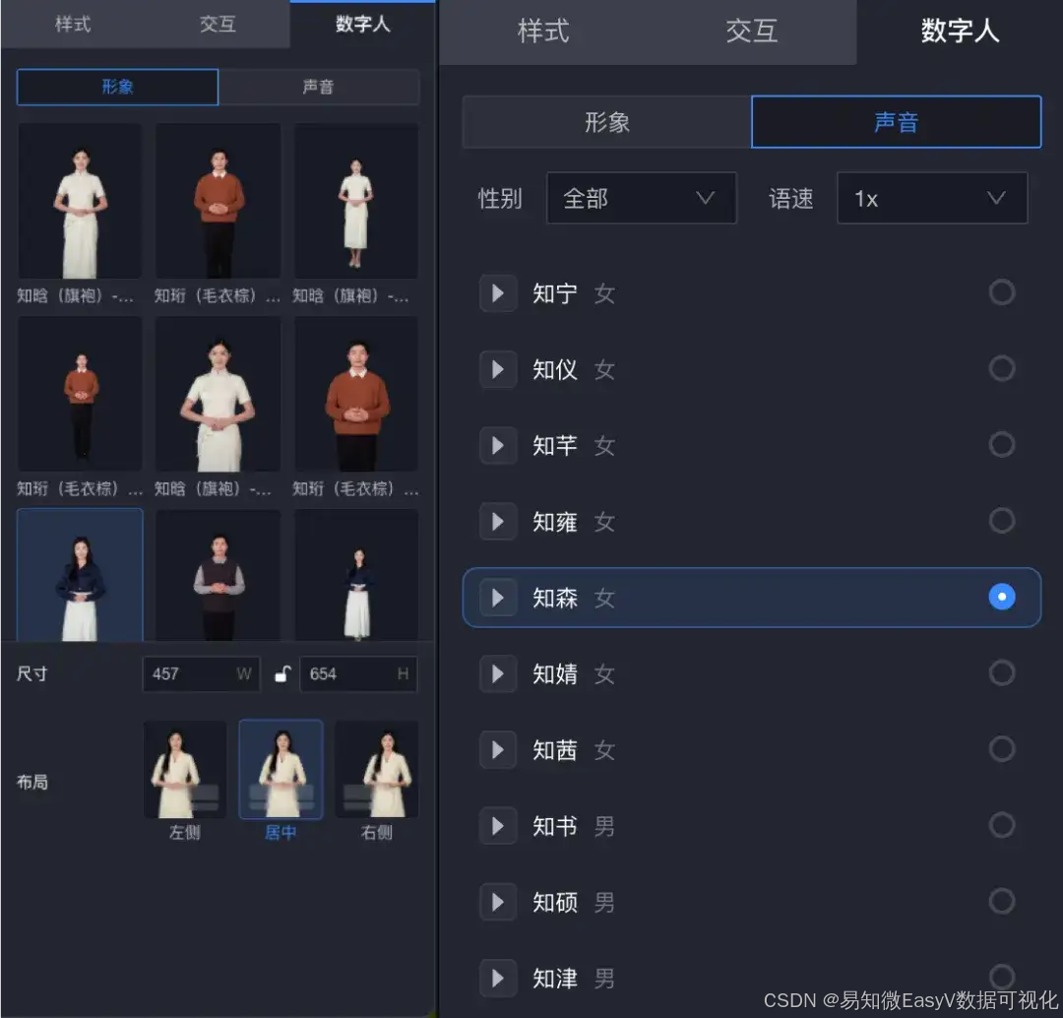1063x1018 pixels.
Task: Click the width field showing 457
Action: (202, 673)
